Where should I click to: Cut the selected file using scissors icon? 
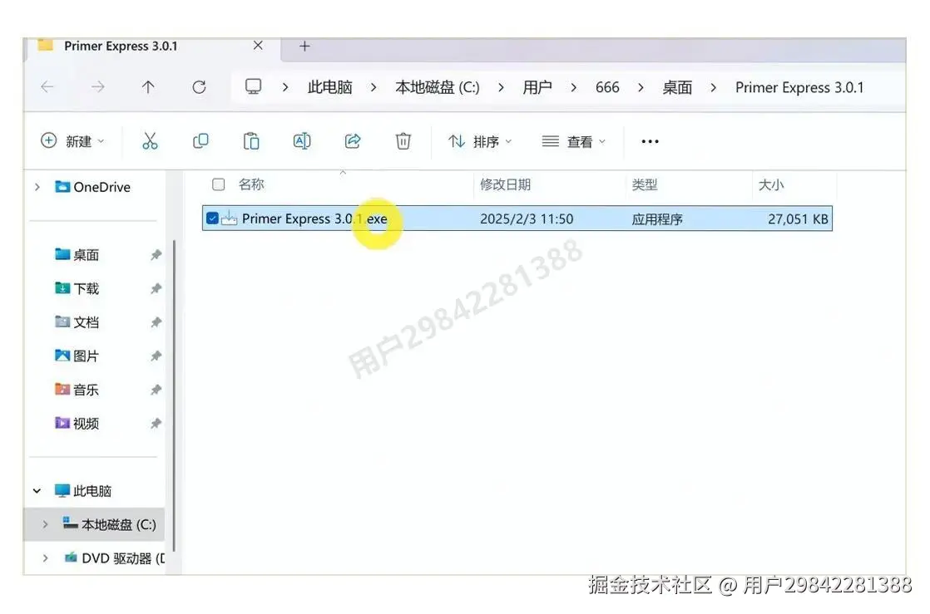[x=150, y=140]
